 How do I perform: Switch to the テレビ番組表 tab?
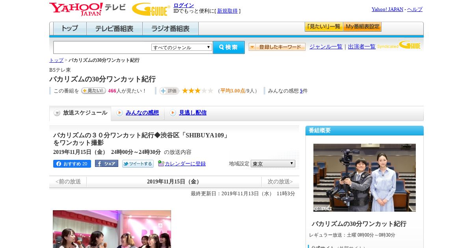tap(114, 29)
